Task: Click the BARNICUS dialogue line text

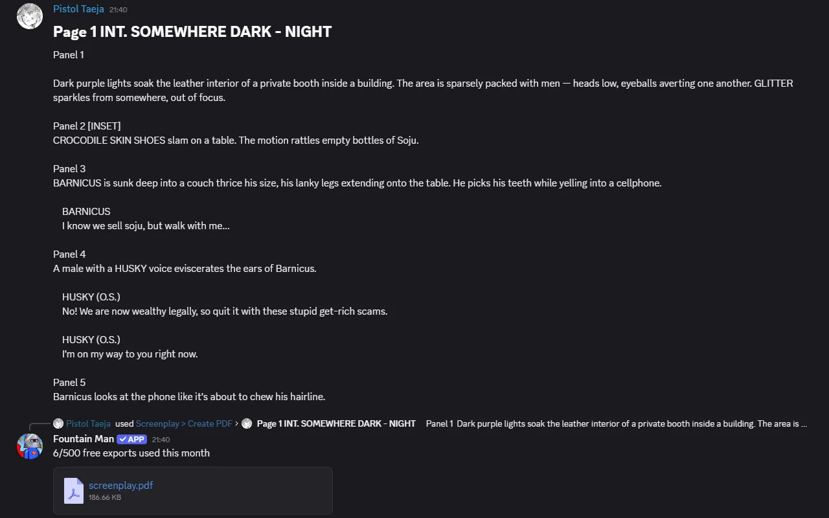Action: point(146,226)
